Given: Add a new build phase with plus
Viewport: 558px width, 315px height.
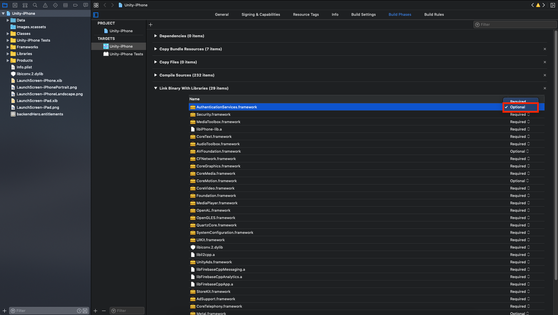Looking at the screenshot, I should [x=150, y=25].
